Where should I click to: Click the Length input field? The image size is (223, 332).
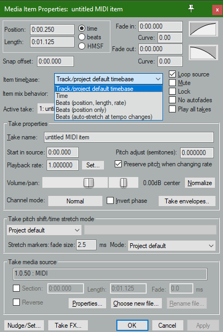52,42
